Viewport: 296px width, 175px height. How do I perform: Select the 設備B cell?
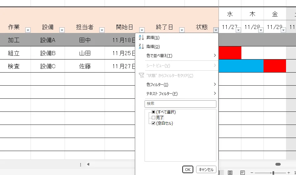[x=48, y=53]
